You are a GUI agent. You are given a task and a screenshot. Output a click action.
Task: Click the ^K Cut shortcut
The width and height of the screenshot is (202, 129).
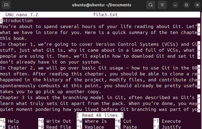(123, 121)
